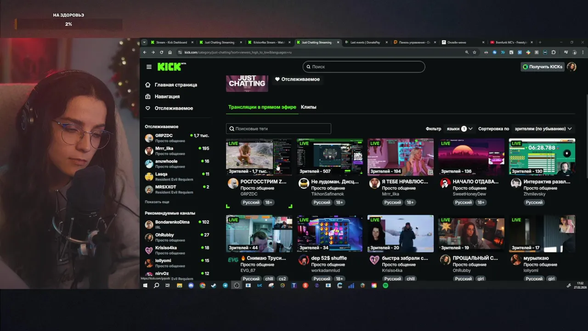Viewport: 588px width, 331px height.
Task: Click GRPZDC channel avatar in the sidebar
Action: pyautogui.click(x=149, y=138)
